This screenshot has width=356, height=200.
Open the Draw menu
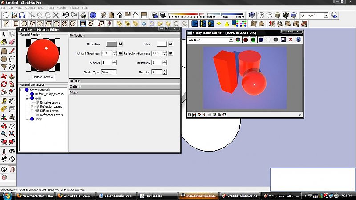tap(41, 8)
